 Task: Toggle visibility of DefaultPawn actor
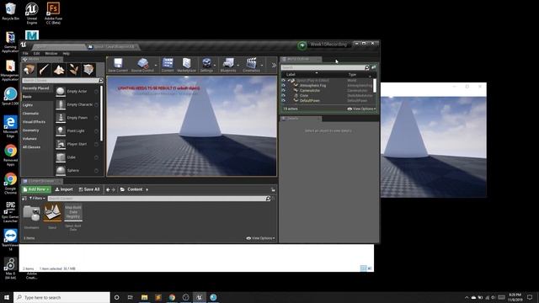tap(284, 101)
